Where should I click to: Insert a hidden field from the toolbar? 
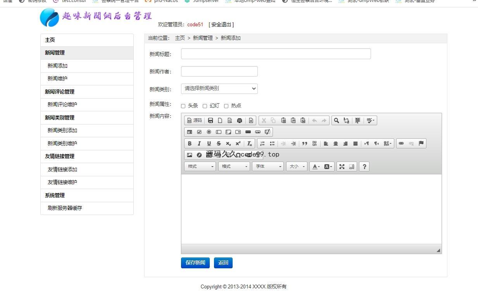click(x=267, y=132)
